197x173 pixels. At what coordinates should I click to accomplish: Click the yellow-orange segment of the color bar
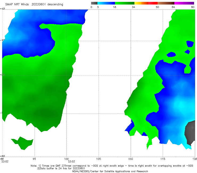tap(141, 3)
